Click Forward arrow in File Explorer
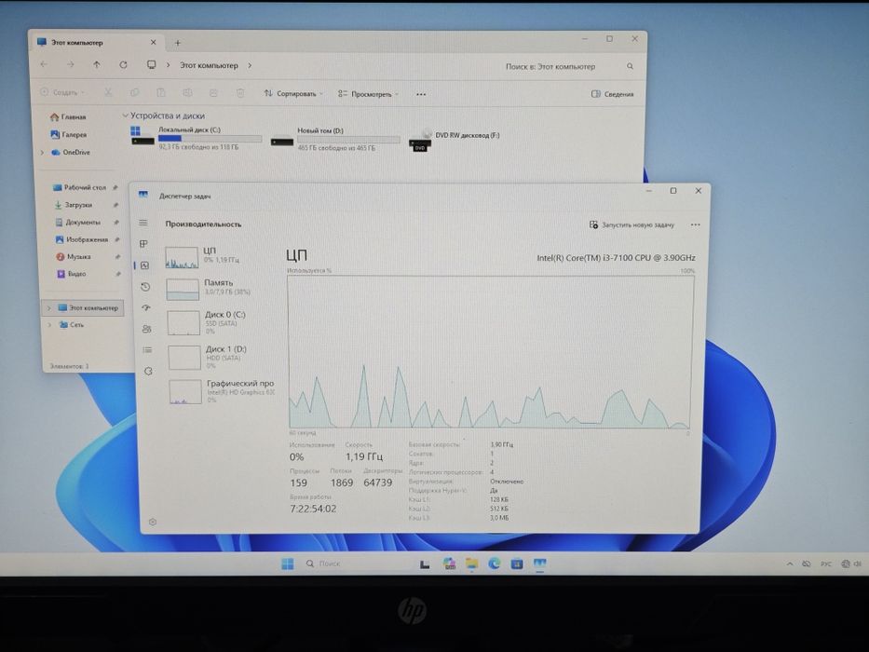The image size is (869, 652). (71, 65)
